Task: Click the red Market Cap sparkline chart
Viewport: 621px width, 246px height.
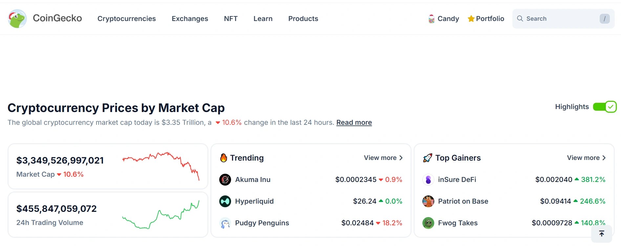Action: (161, 165)
